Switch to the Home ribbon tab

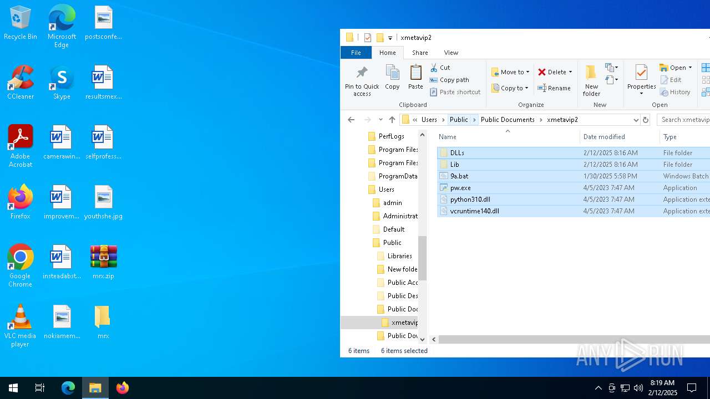(x=388, y=53)
